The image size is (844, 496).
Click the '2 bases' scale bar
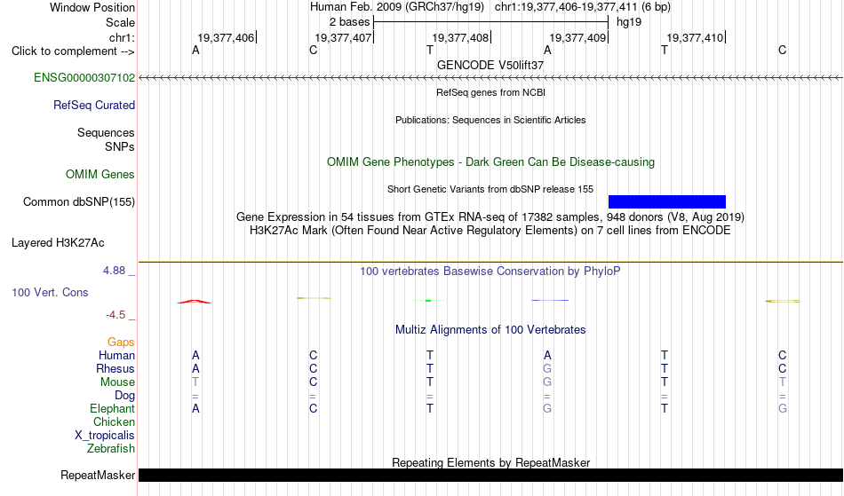point(490,22)
